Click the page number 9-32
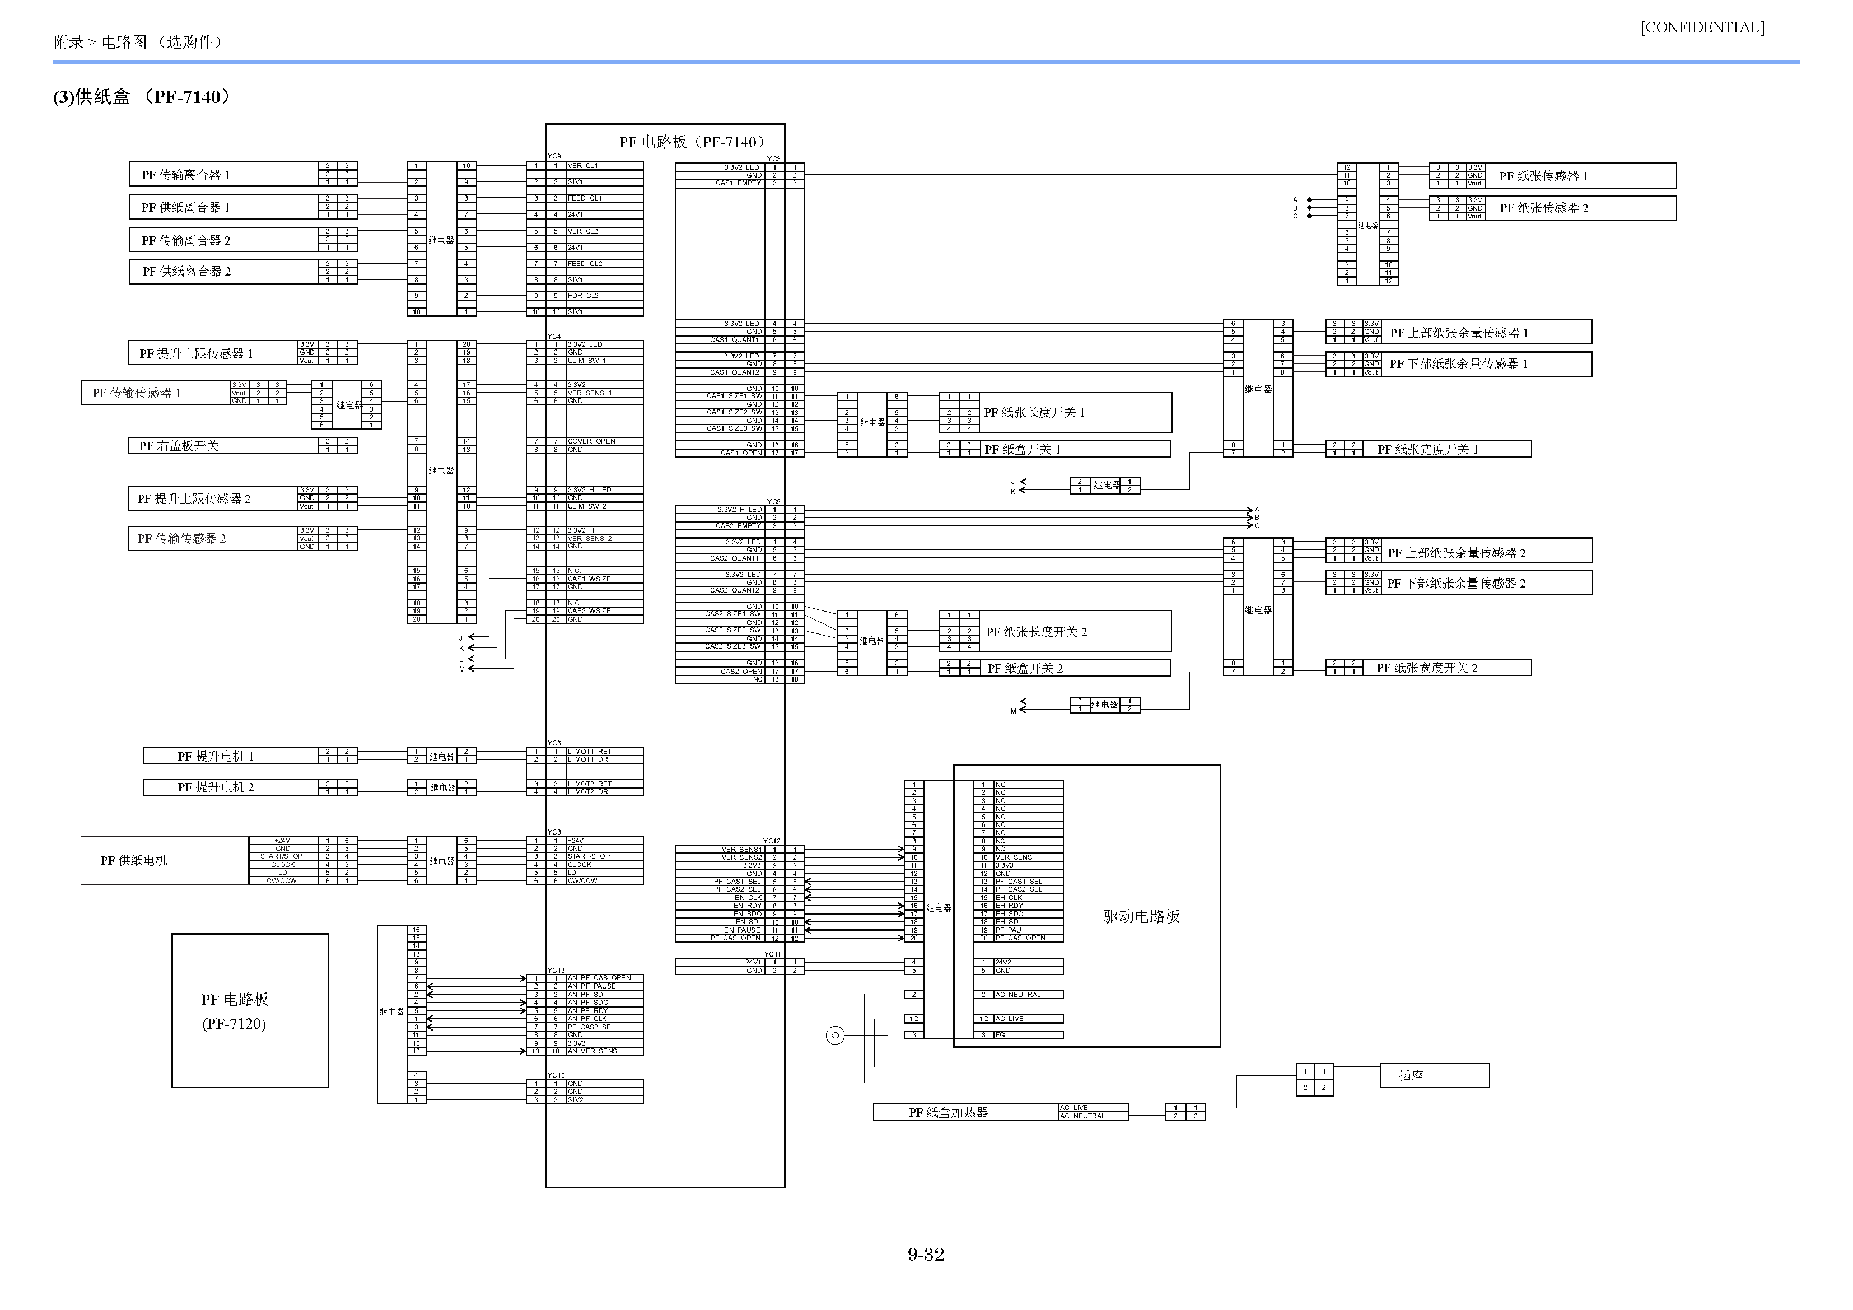1853x1310 pixels. (926, 1255)
